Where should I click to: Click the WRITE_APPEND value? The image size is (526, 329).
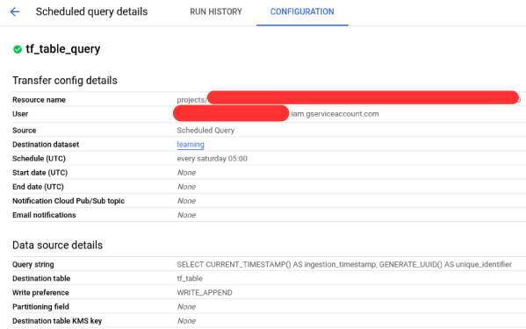tap(205, 292)
